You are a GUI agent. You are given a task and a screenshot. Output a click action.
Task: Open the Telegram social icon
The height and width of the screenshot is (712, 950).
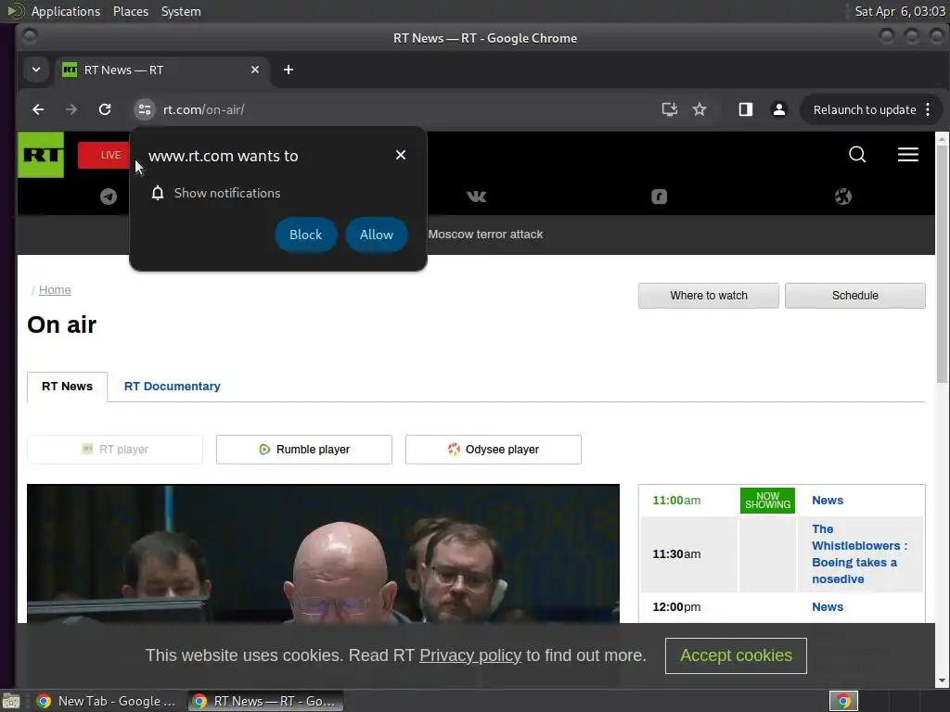(x=109, y=197)
